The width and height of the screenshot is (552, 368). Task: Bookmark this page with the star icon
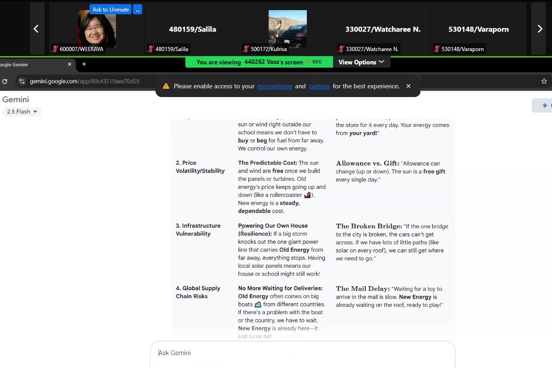coord(544,81)
